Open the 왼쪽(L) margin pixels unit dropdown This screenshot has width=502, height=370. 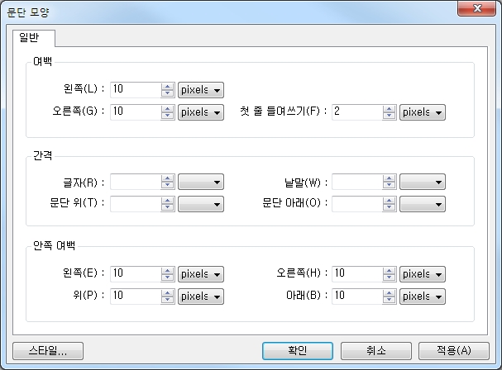pos(201,90)
